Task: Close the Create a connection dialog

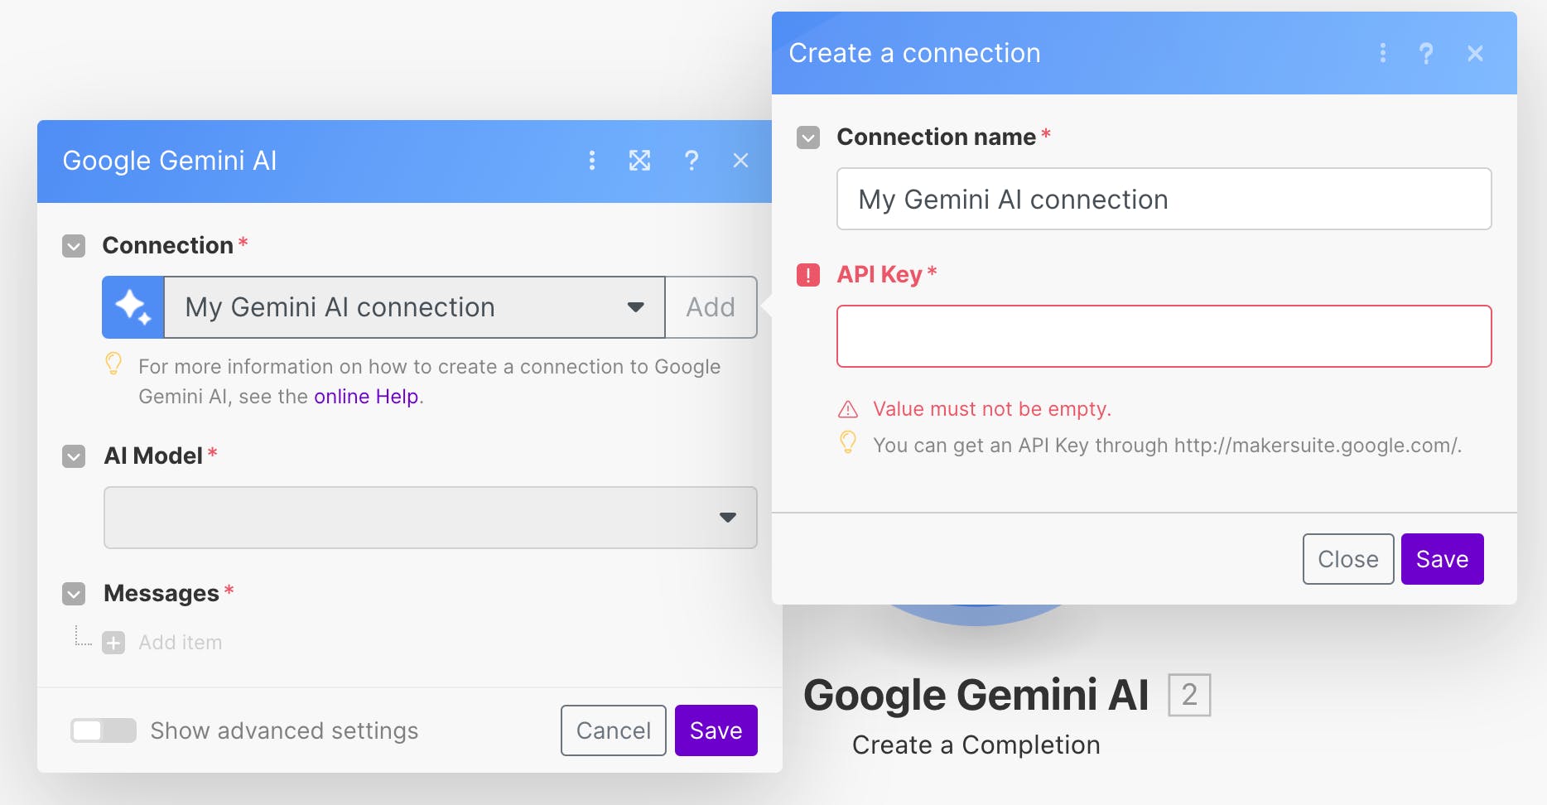Action: point(1474,54)
